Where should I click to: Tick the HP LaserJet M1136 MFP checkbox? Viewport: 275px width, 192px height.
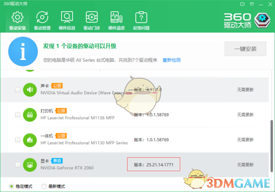coord(18,115)
